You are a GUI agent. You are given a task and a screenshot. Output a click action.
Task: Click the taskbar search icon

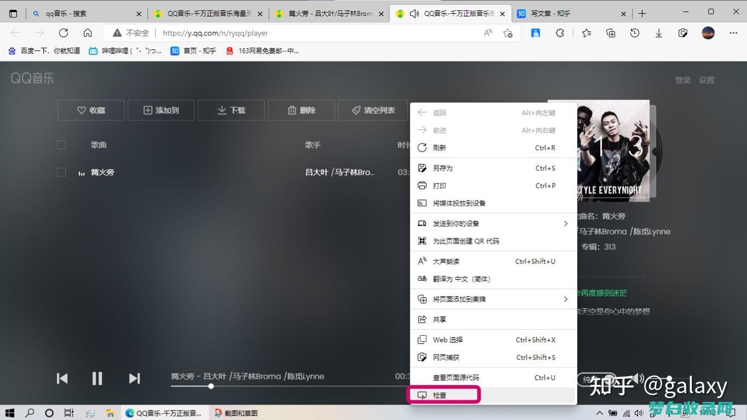(30, 413)
